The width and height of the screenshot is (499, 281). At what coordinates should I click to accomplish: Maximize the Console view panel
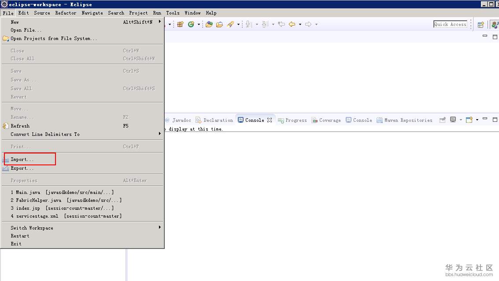(x=495, y=120)
